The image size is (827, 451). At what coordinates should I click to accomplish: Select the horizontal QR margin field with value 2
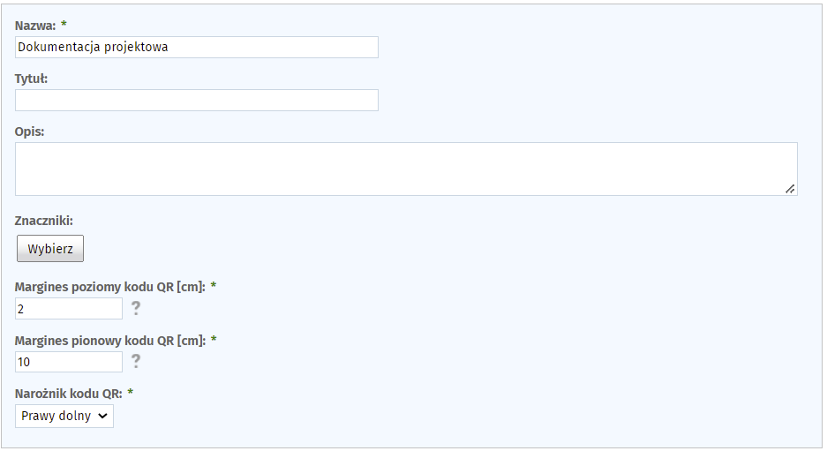tap(69, 309)
